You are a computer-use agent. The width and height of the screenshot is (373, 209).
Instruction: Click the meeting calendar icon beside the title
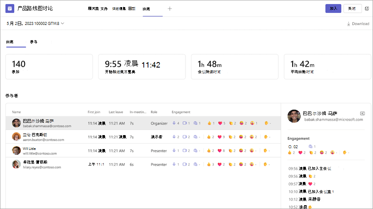(10, 8)
